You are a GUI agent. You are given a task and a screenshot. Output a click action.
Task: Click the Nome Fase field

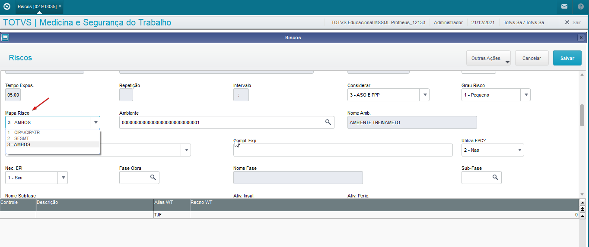[298, 178]
